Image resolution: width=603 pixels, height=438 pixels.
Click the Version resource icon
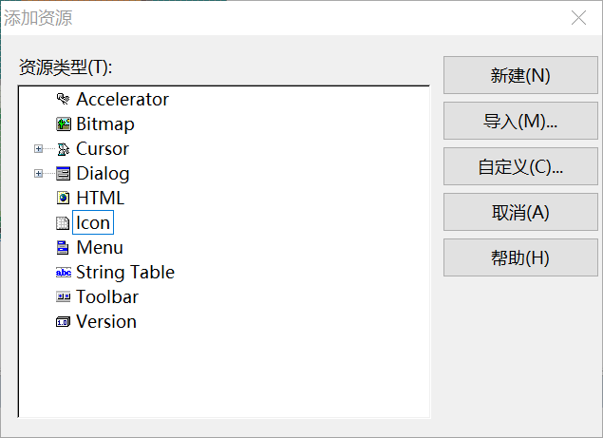click(x=64, y=322)
